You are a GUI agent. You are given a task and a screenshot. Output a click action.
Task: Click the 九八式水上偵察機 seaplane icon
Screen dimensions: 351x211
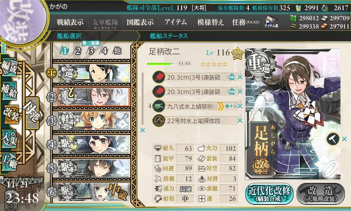point(159,106)
